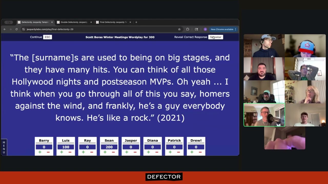The image size is (328, 184).
Task: Add points to Diana's score
Action: (x=148, y=152)
